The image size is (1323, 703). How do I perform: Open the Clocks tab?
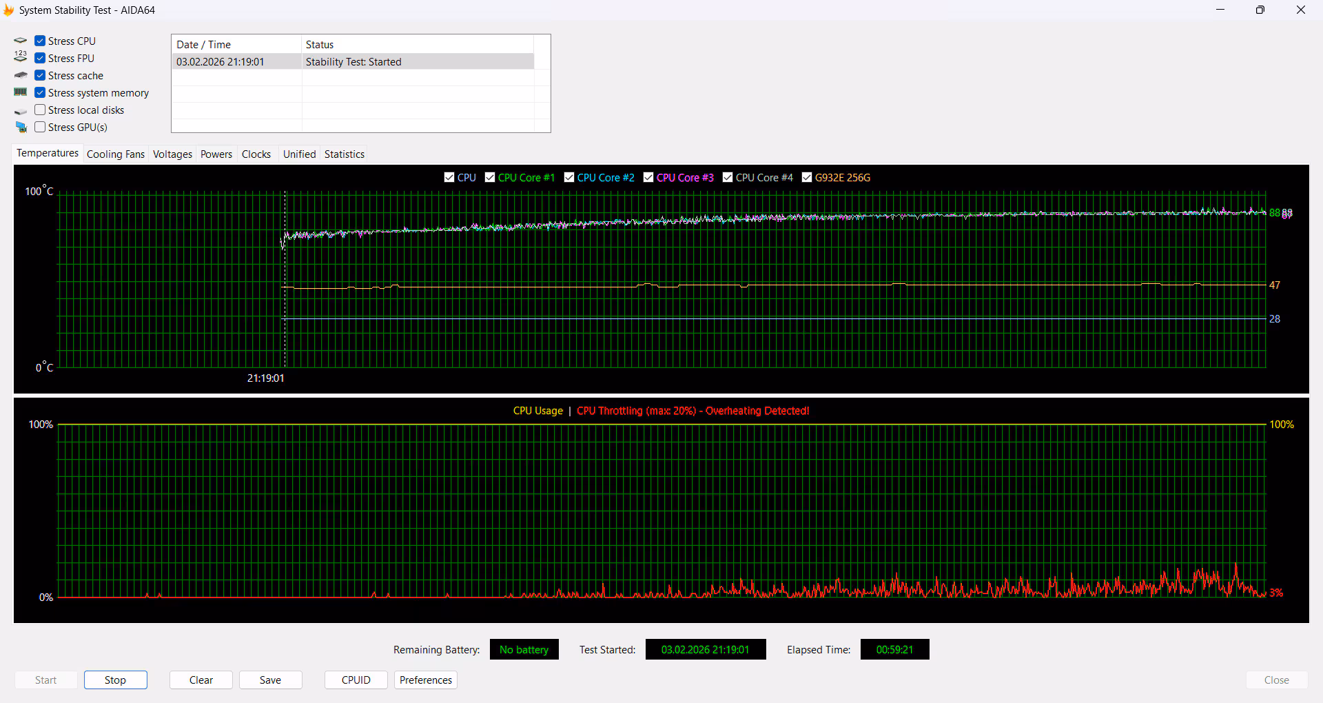(x=256, y=154)
